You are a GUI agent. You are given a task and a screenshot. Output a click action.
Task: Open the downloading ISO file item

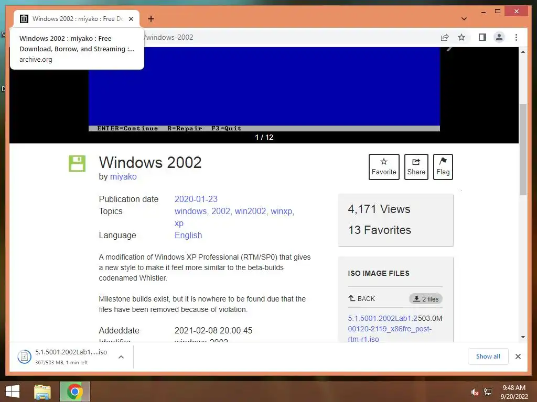pyautogui.click(x=63, y=356)
